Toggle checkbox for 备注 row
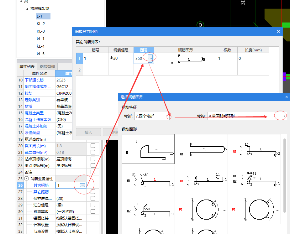The height and width of the screenshot is (234, 290). click(93, 172)
